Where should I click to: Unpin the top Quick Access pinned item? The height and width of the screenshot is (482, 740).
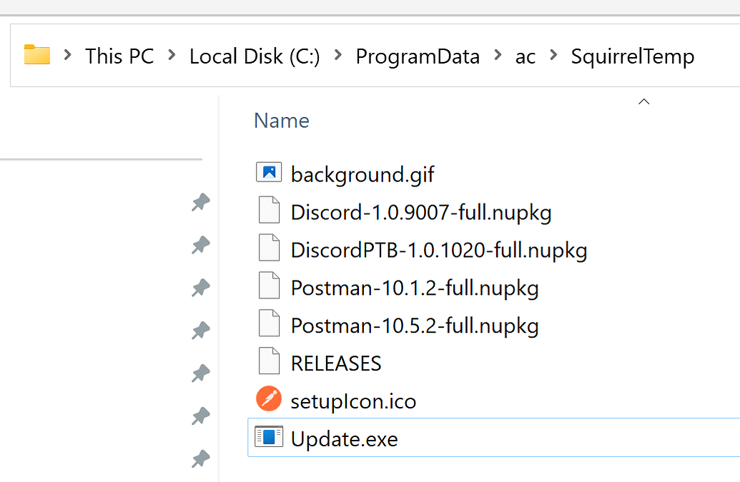tap(200, 202)
